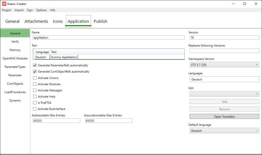Open the Project menu
262x155 pixels.
7,10
